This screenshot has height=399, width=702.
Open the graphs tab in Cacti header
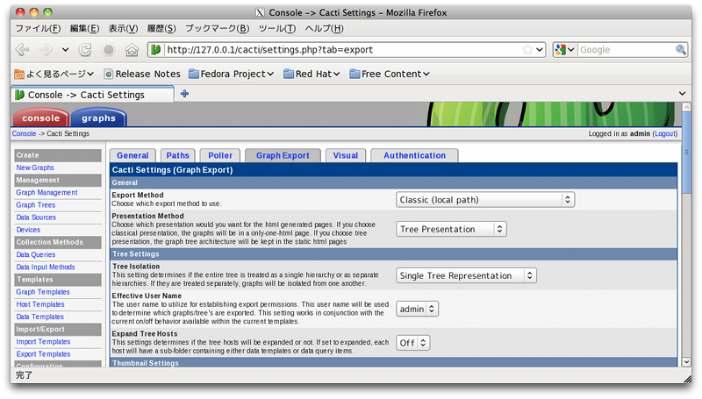[x=98, y=118]
